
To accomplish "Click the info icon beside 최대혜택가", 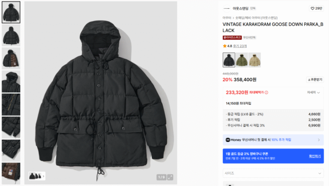I will (x=266, y=92).
